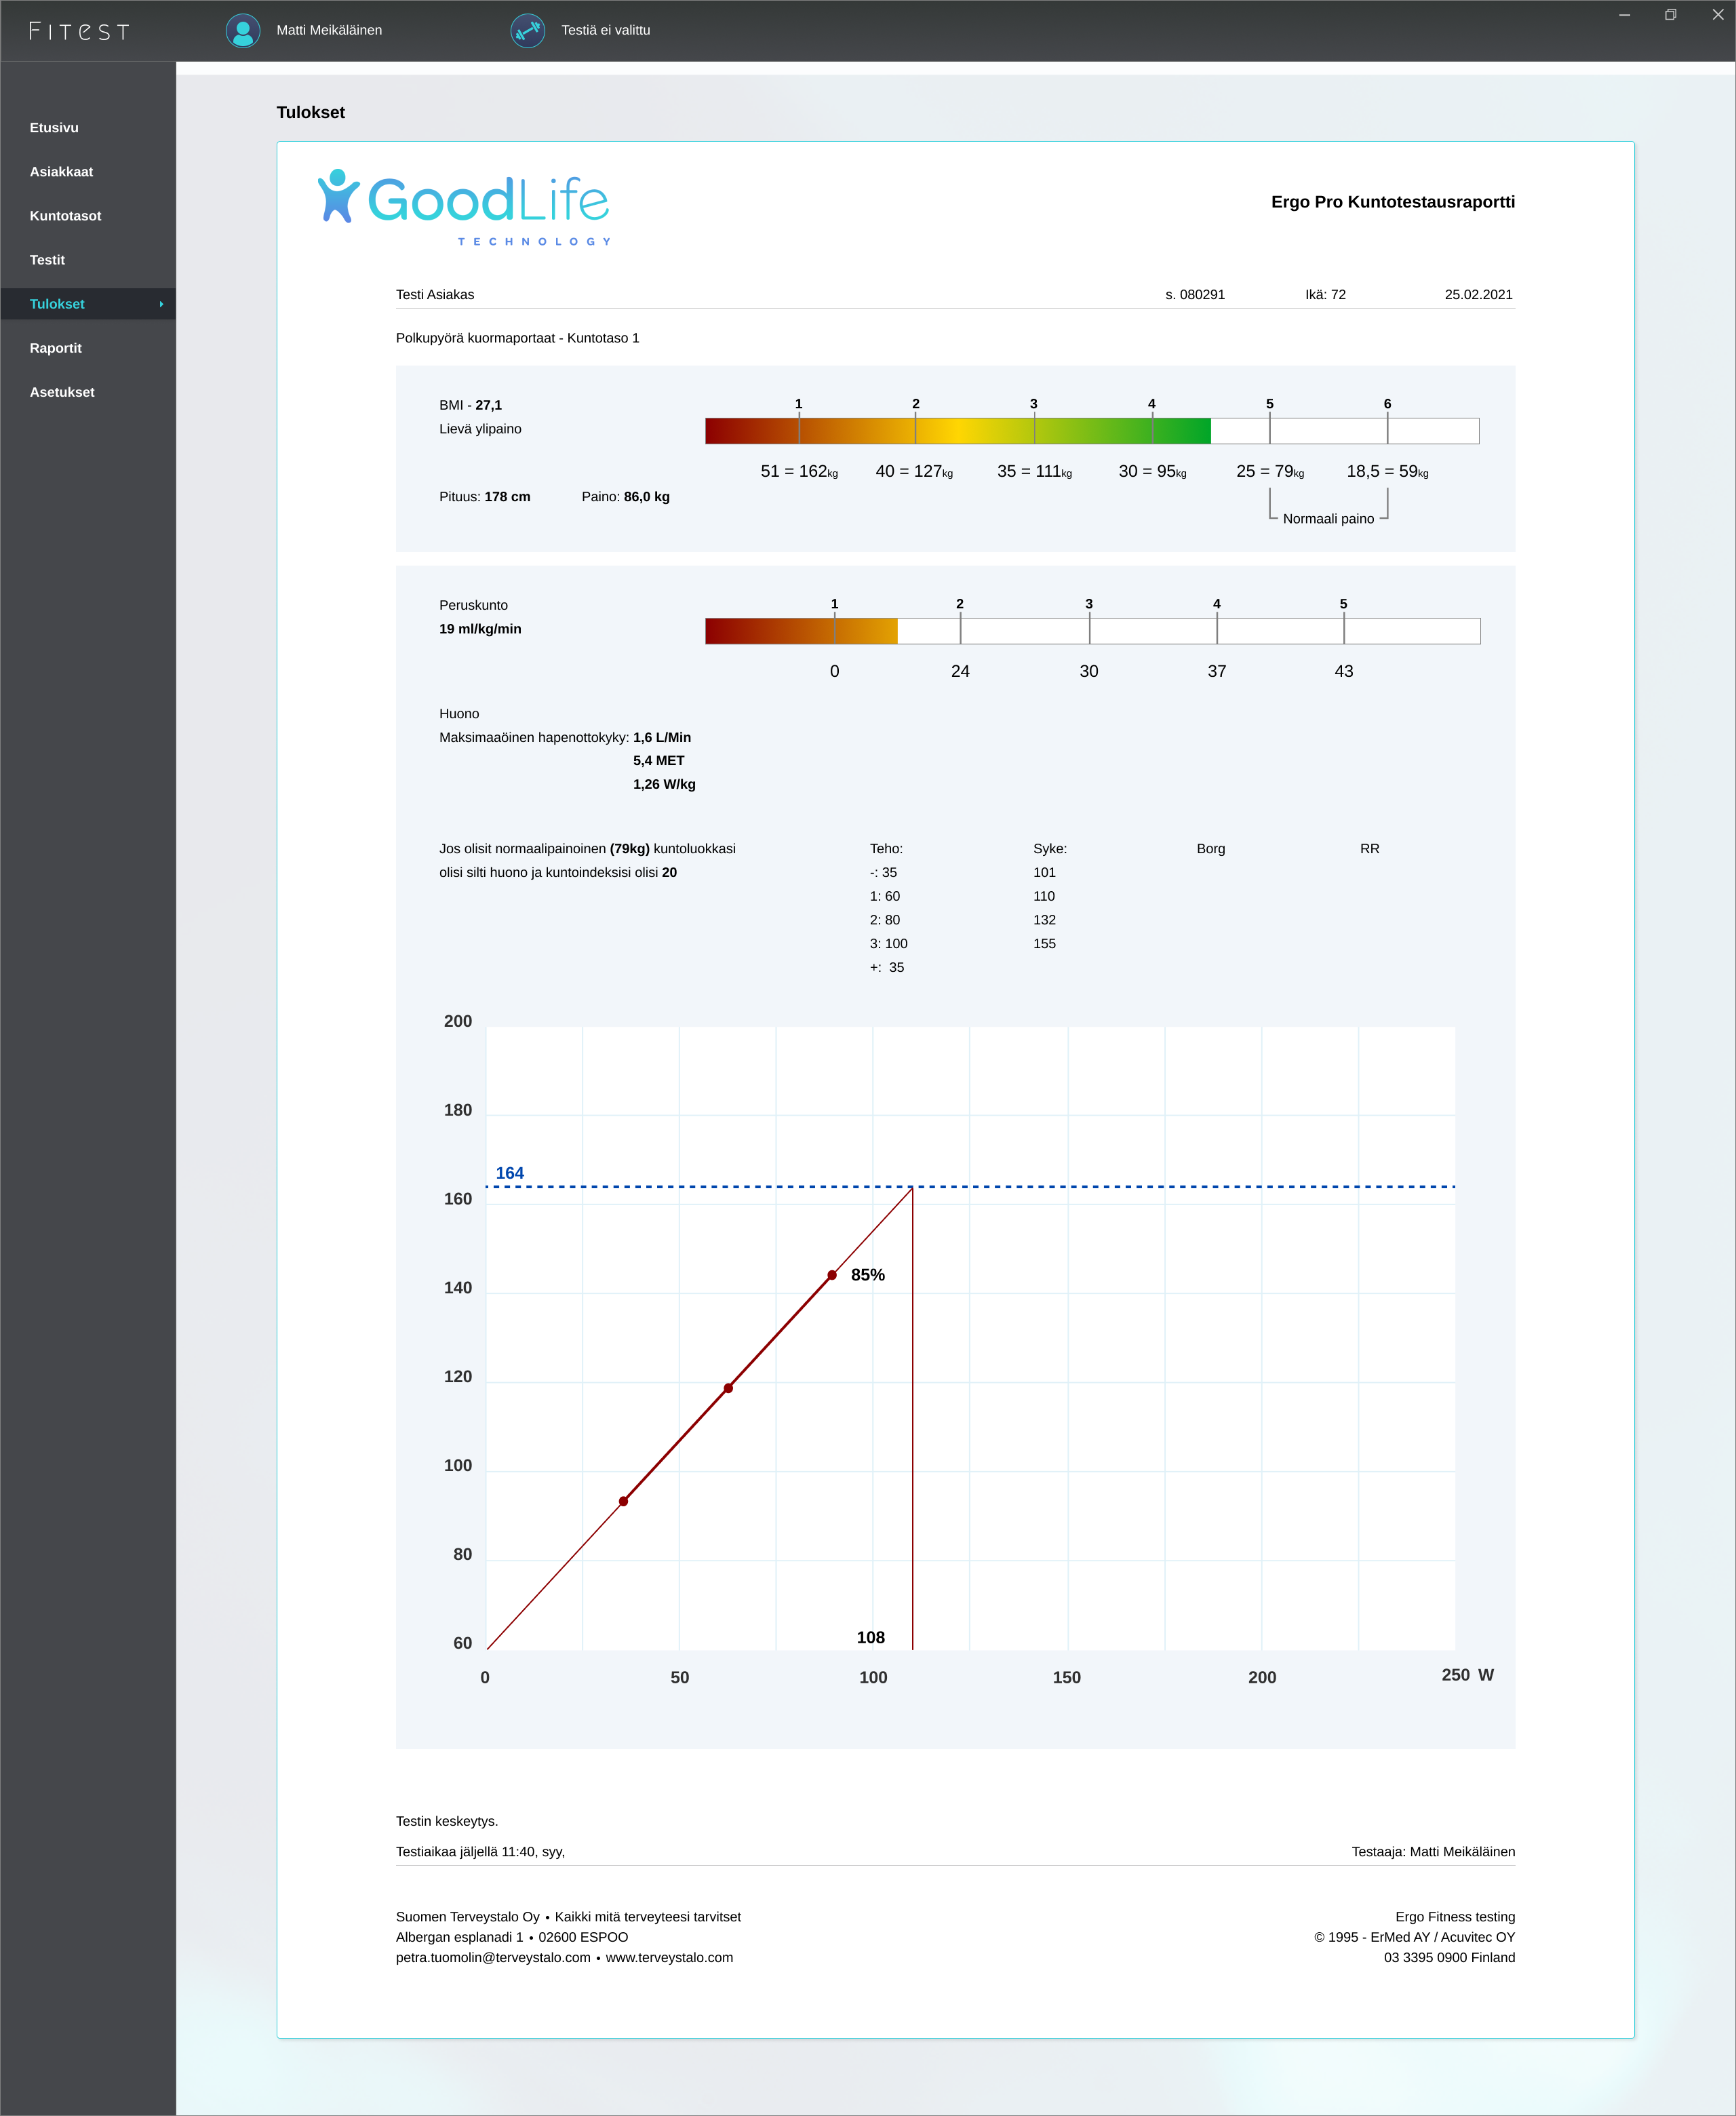This screenshot has height=2116, width=1736.
Task: Click 'Pituus: 178 cm' text
Action: click(x=485, y=497)
